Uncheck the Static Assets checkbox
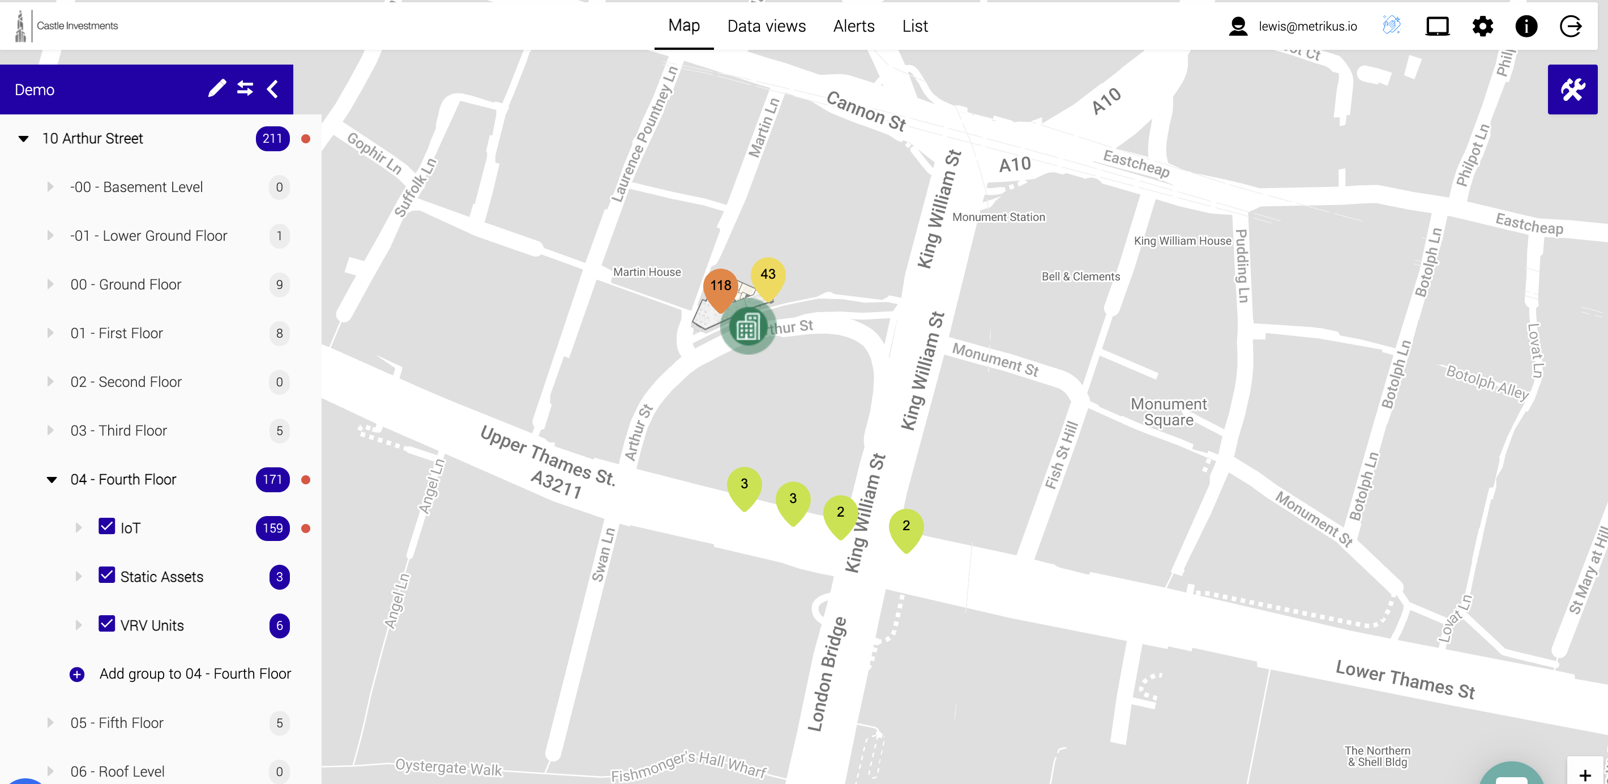Viewport: 1608px width, 784px height. pos(107,575)
